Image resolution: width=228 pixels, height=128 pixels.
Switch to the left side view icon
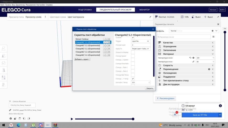click(x=24, y=119)
